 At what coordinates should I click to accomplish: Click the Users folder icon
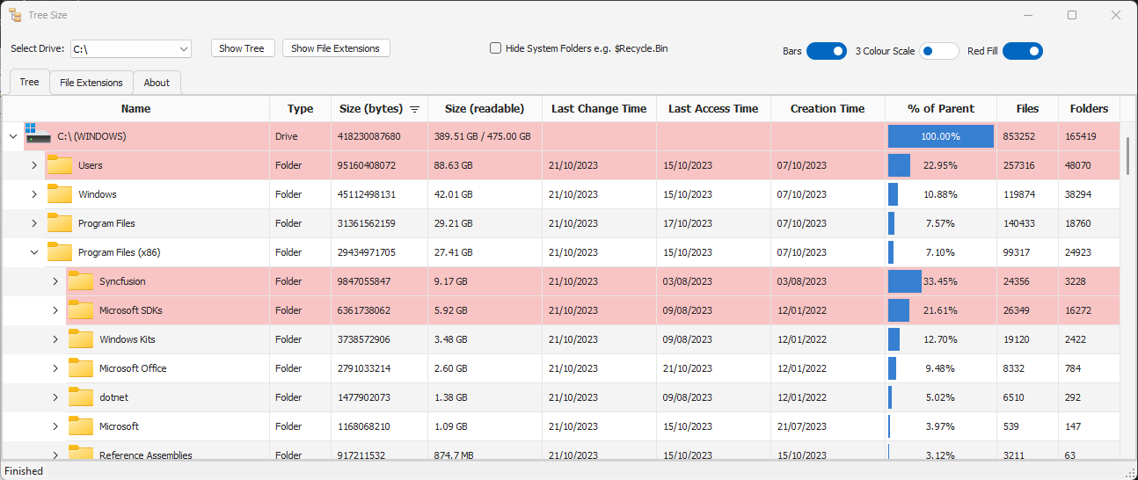point(59,165)
